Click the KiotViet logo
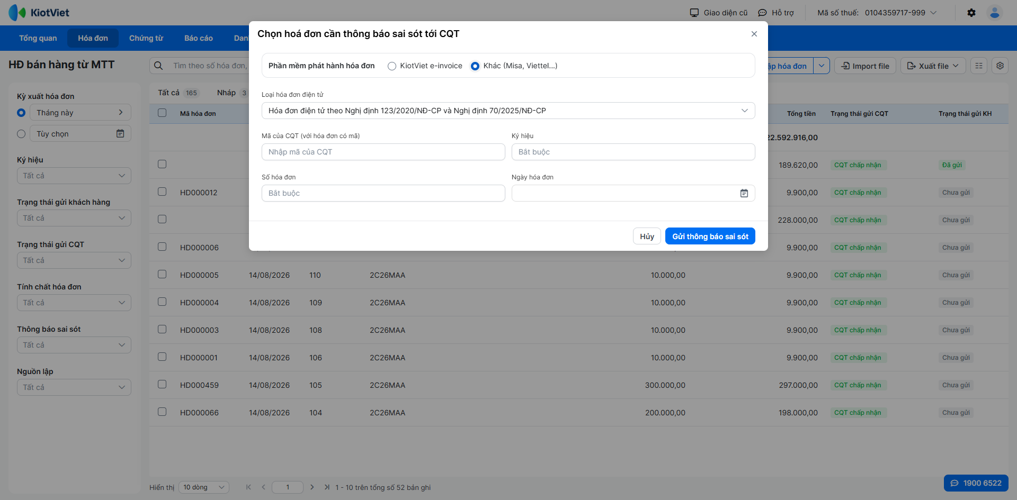This screenshot has width=1017, height=500. point(39,13)
